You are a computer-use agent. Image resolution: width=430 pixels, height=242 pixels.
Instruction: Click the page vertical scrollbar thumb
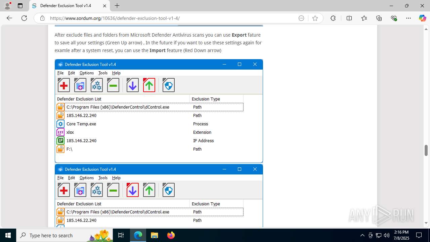[426, 151]
